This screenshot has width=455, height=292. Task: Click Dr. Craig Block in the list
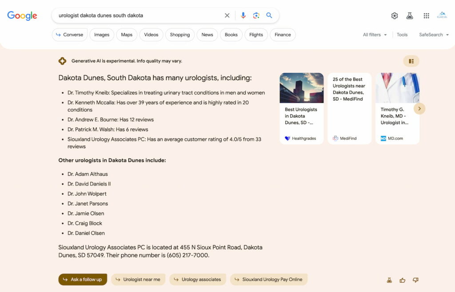(85, 223)
